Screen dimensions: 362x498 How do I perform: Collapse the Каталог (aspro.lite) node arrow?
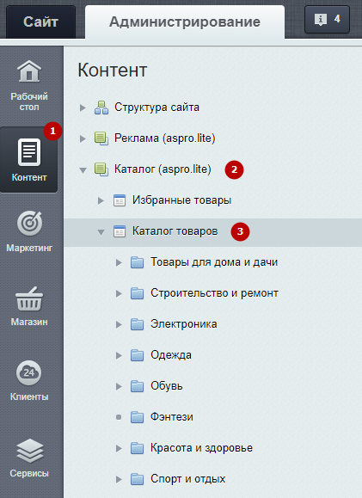coord(83,170)
